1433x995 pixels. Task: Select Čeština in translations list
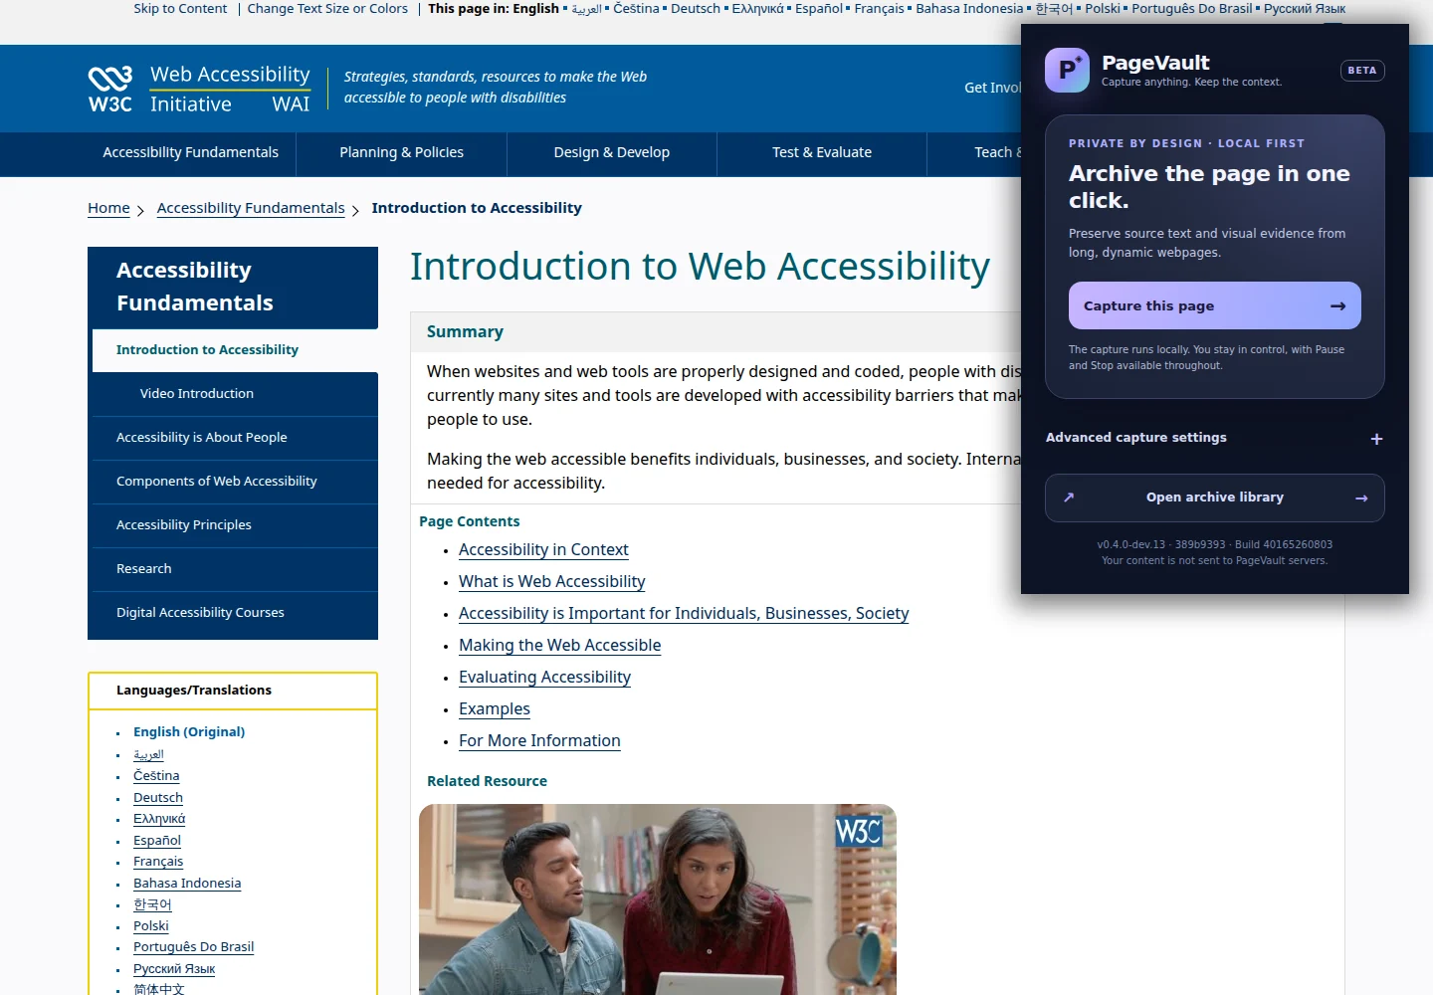point(156,776)
